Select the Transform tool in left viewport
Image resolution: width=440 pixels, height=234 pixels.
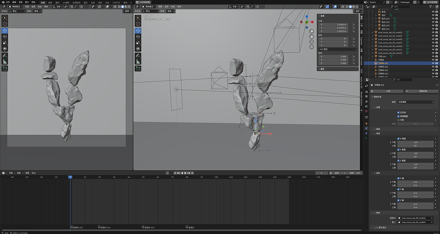5,49
